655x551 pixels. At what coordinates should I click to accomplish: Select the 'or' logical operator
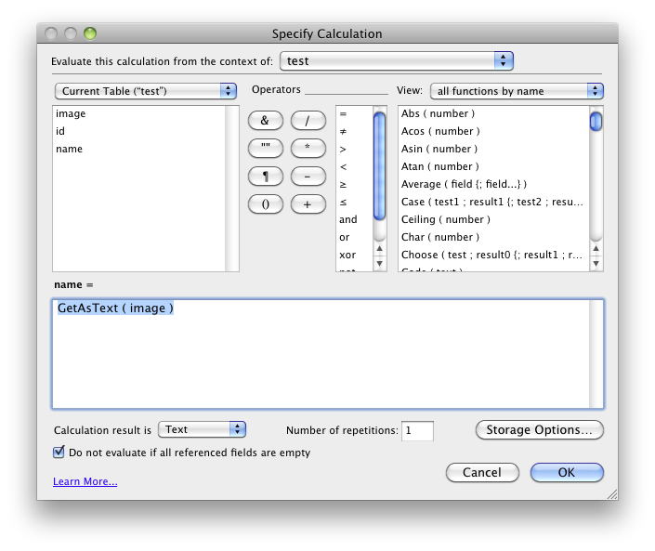[x=354, y=237]
